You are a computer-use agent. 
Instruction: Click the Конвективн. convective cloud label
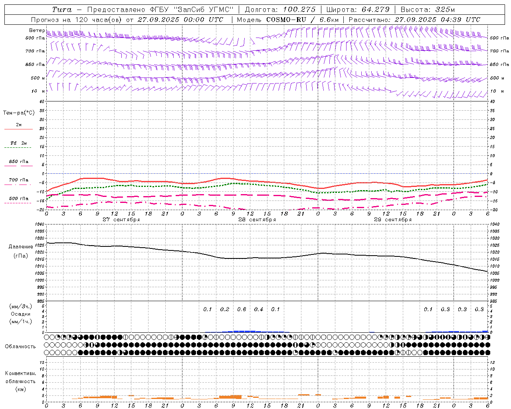tap(21, 373)
